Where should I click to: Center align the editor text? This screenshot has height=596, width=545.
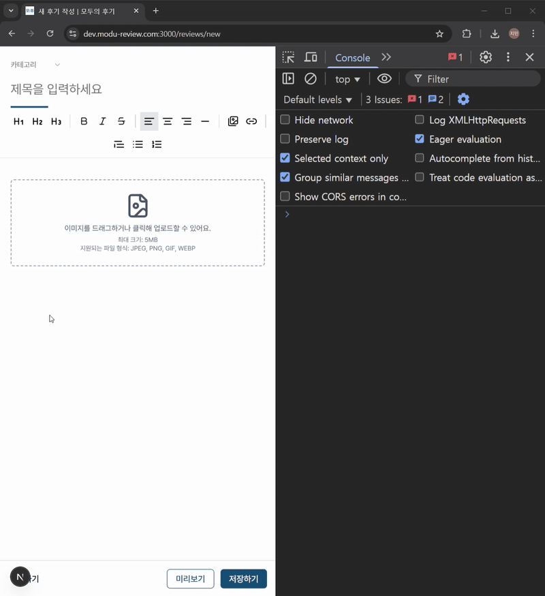coord(168,122)
